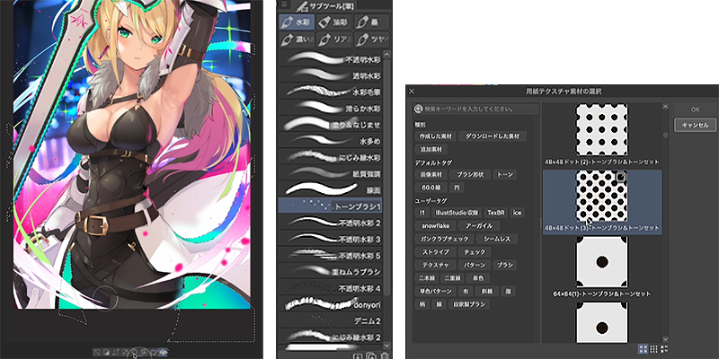Image resolution: width=719 pixels, height=359 pixels.
Task: Click the サブツール[筆] panel title tab
Action: point(327,5)
